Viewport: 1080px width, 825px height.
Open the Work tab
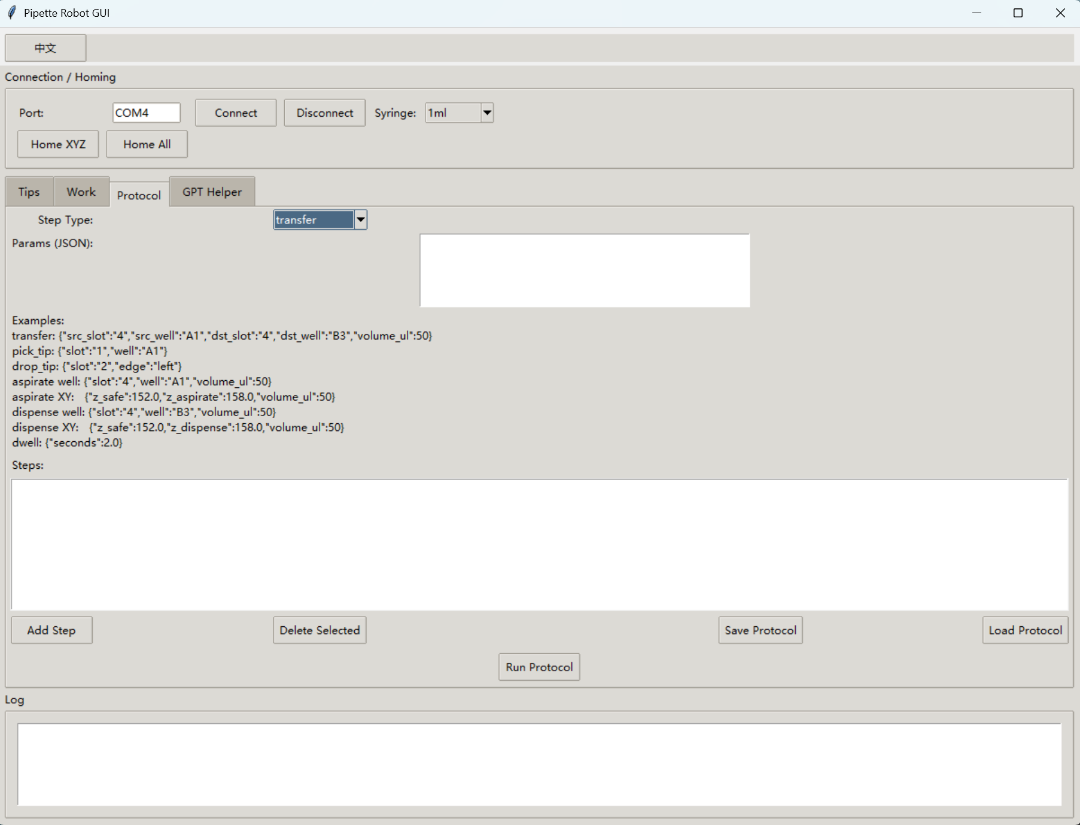tap(81, 192)
